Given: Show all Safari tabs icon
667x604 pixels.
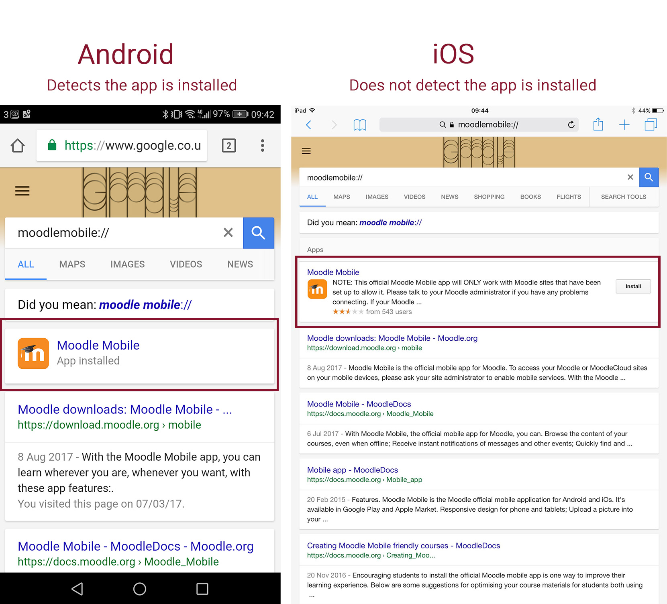Looking at the screenshot, I should pos(651,125).
